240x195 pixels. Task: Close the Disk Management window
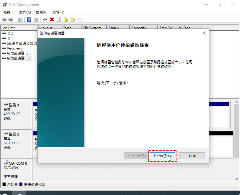[233, 5]
